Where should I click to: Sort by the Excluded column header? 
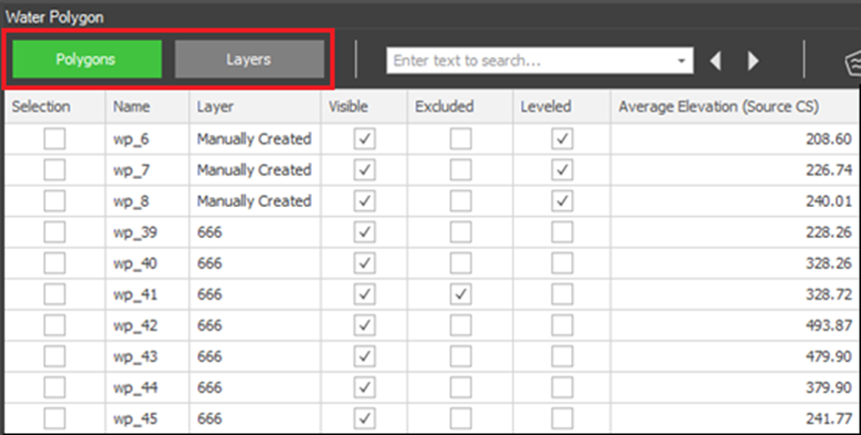tap(460, 107)
